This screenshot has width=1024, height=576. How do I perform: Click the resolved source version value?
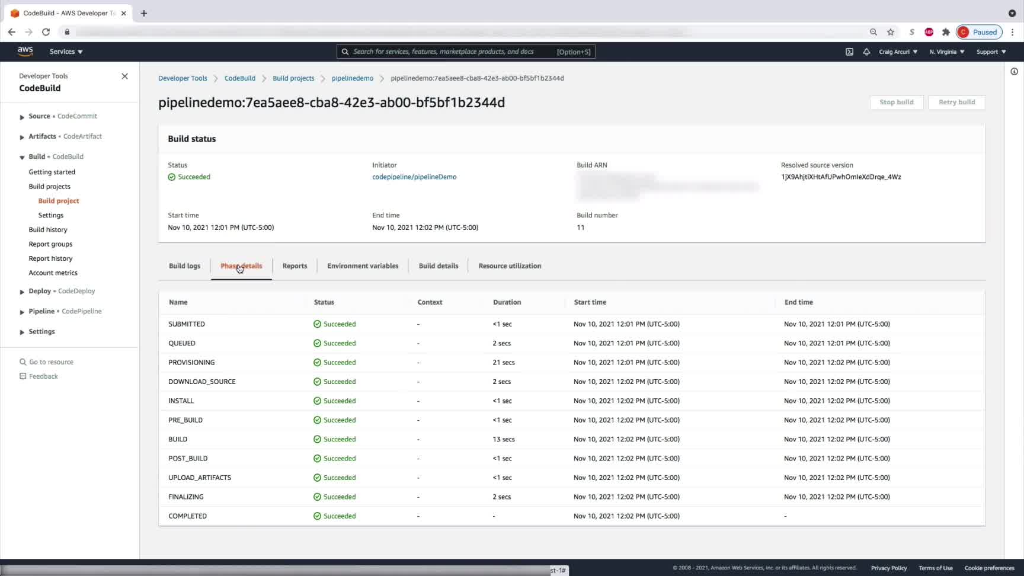841,177
